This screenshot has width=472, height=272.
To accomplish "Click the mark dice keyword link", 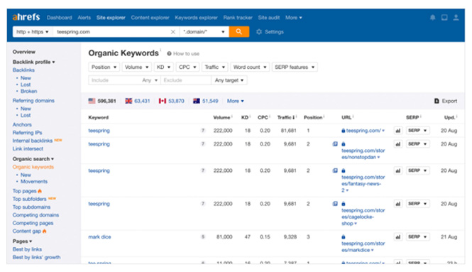I will click(x=99, y=237).
